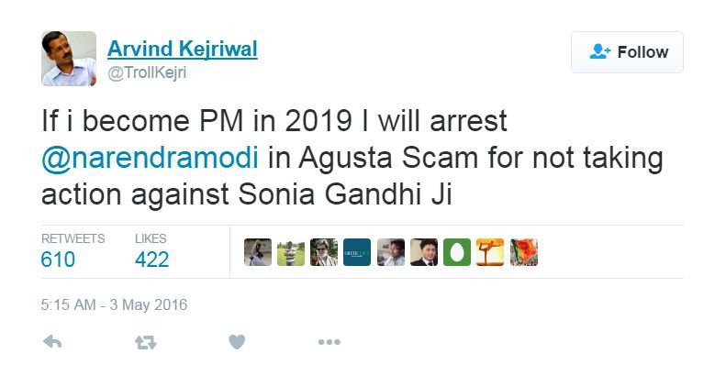View the 422 likes count

[151, 260]
